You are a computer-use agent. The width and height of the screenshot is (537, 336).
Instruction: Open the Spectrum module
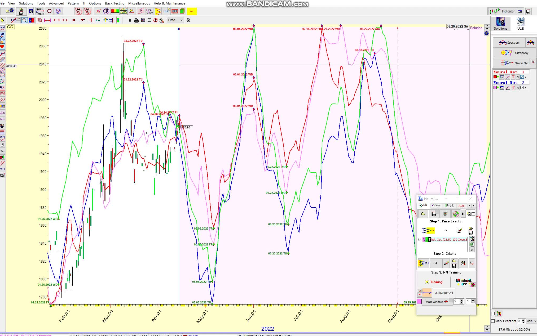click(509, 43)
